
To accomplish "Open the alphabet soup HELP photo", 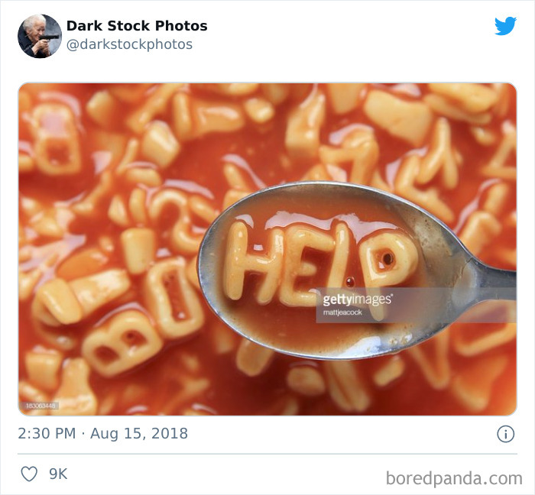I will 267,249.
